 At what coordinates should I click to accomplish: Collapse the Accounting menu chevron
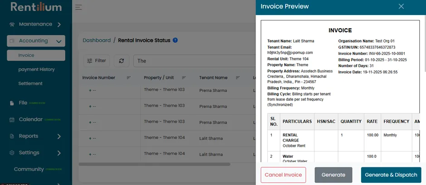coord(58,41)
